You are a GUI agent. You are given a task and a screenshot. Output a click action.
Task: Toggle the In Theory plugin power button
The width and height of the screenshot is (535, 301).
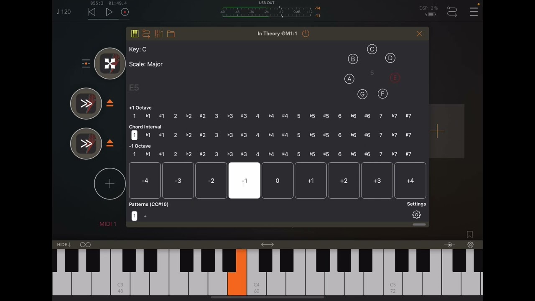306,33
